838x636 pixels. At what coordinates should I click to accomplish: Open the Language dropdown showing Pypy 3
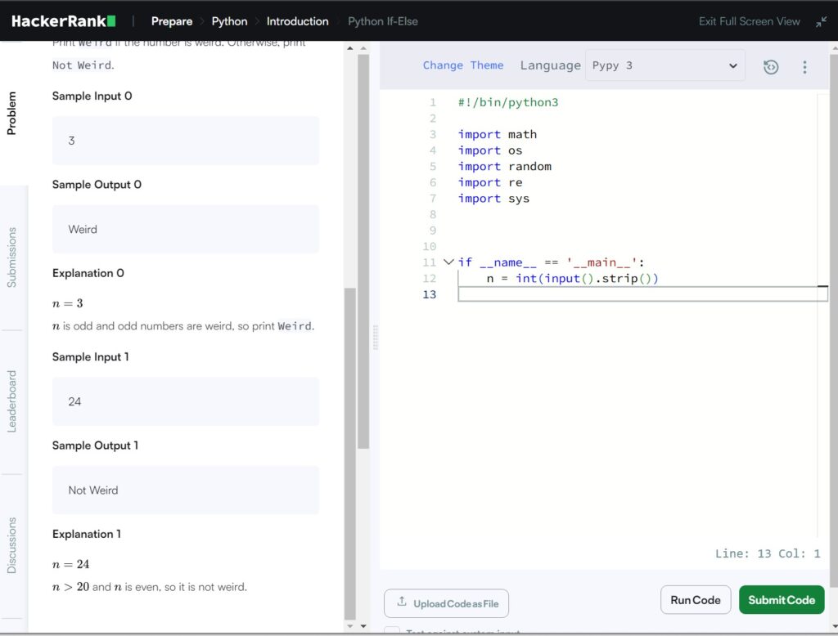[x=665, y=65]
